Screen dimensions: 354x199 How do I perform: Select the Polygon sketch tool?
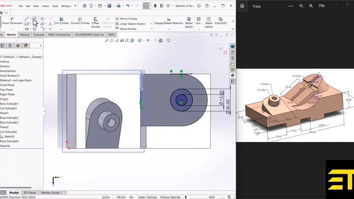point(34,29)
